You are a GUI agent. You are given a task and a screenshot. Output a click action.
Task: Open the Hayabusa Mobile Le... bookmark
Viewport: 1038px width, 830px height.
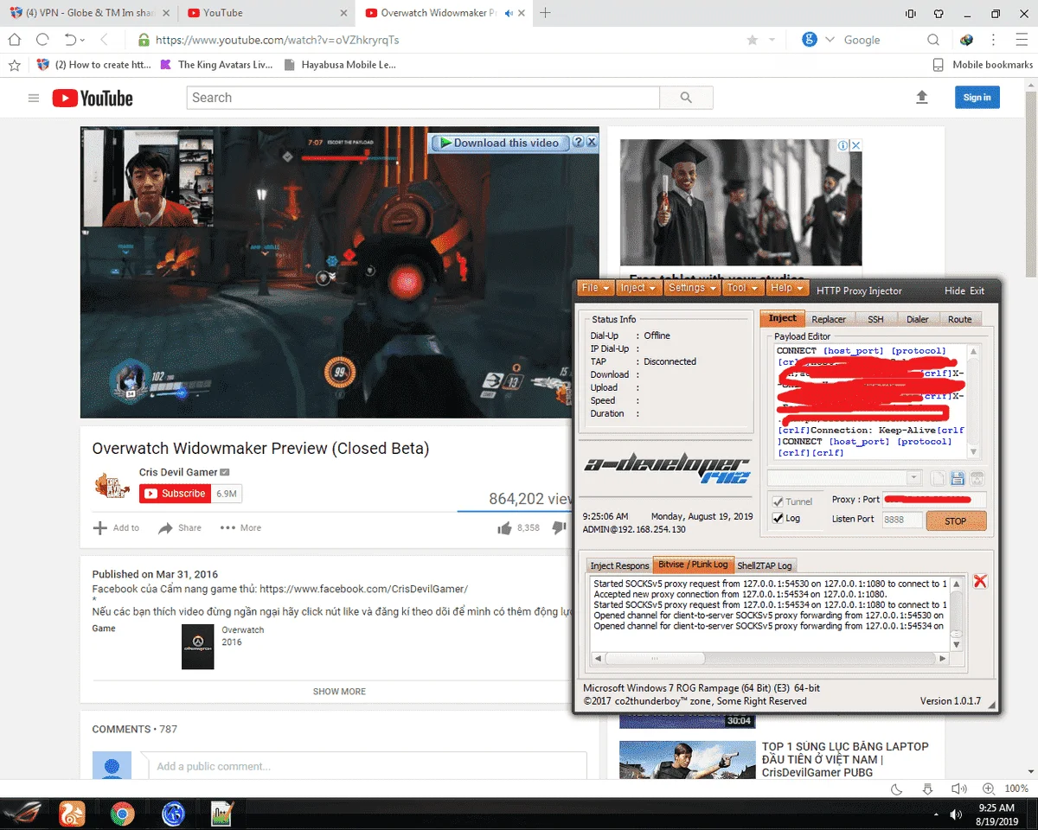(340, 65)
